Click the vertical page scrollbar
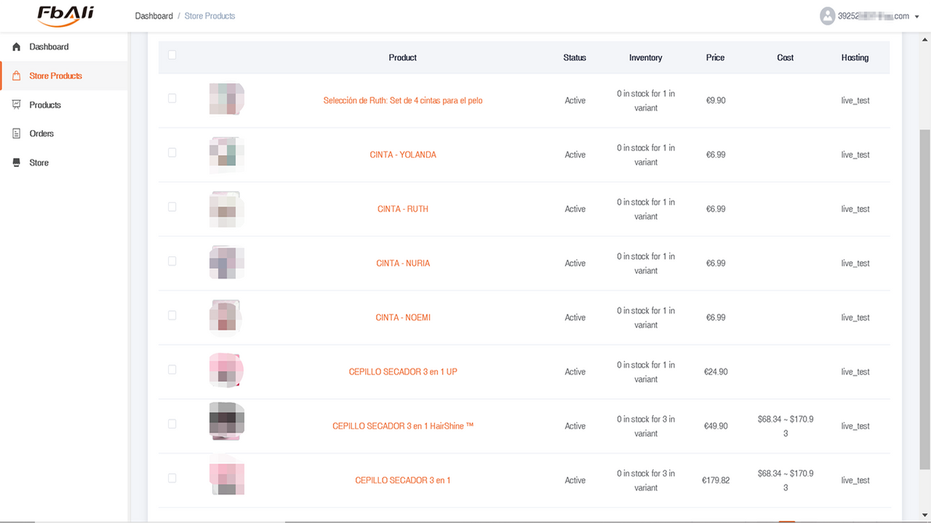 tap(924, 299)
